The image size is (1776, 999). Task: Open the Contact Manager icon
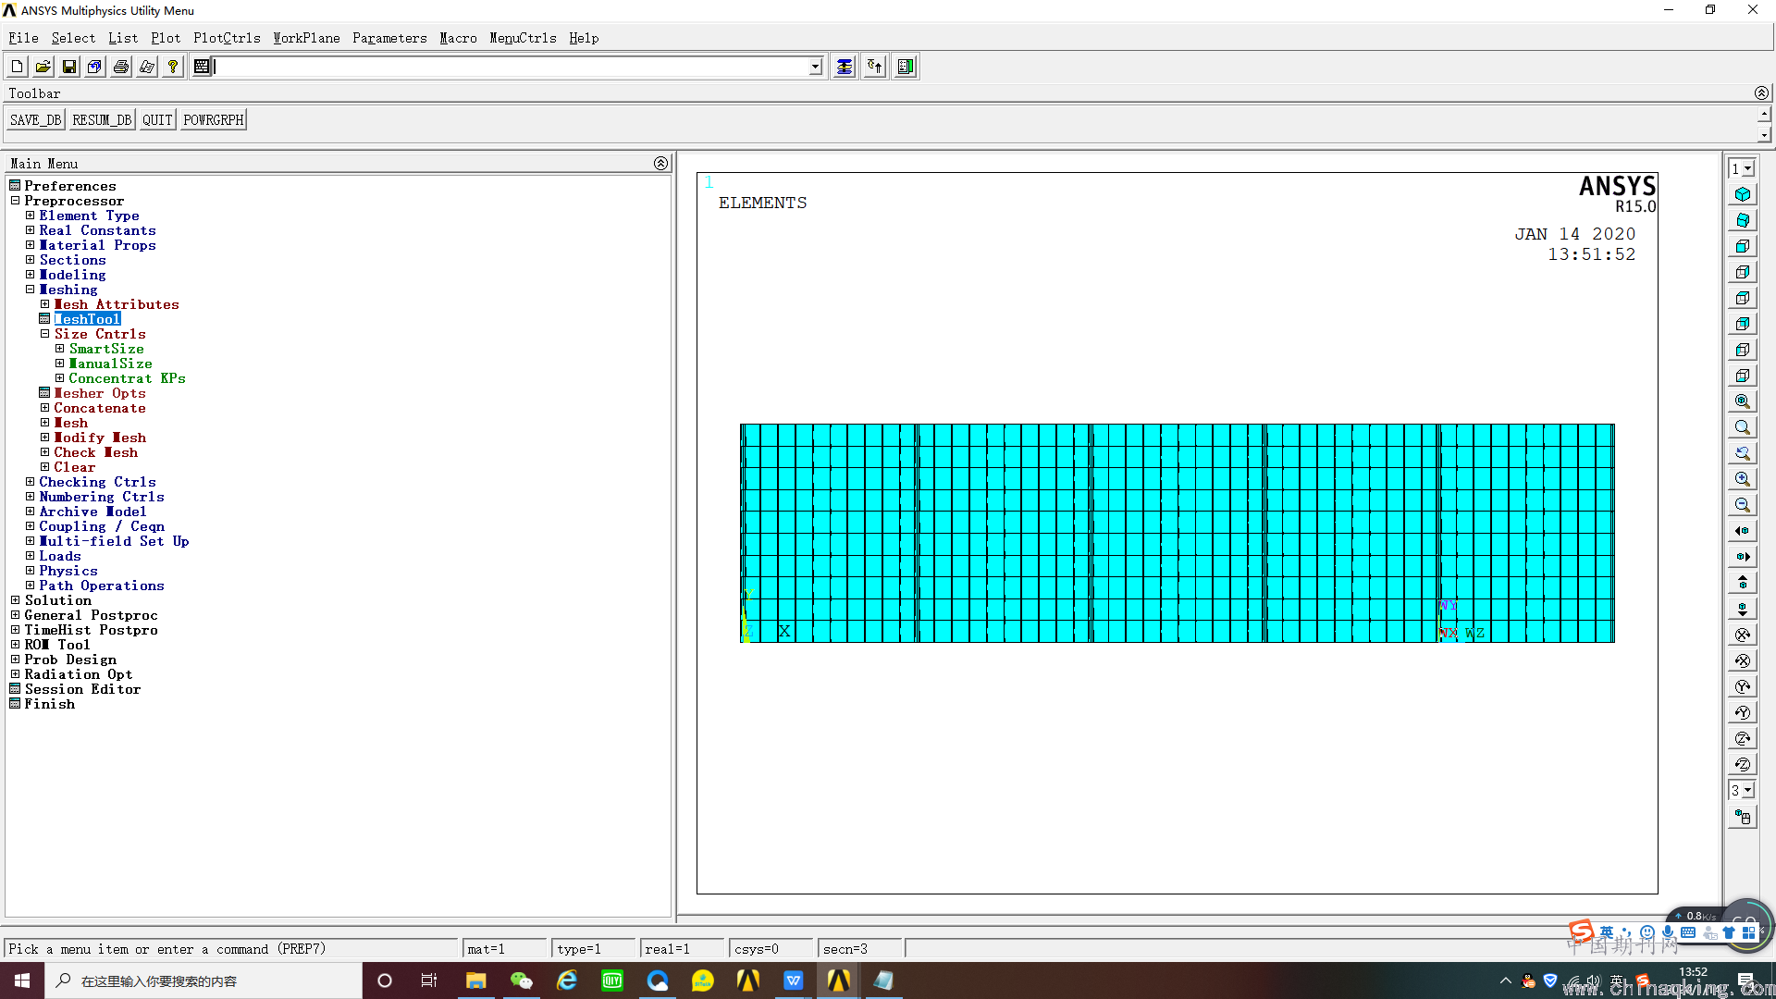coord(906,67)
